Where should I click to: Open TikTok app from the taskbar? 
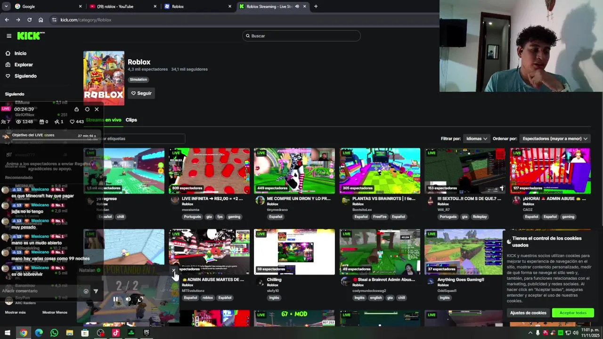(x=115, y=333)
